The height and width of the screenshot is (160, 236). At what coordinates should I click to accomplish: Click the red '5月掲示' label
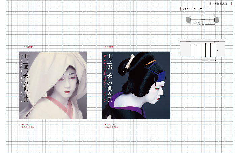point(109,47)
